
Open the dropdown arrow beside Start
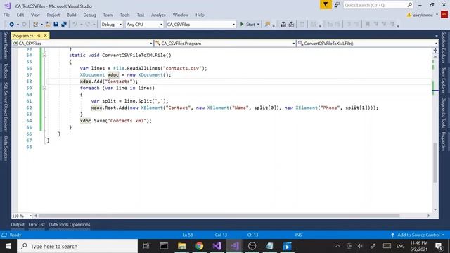(258, 25)
